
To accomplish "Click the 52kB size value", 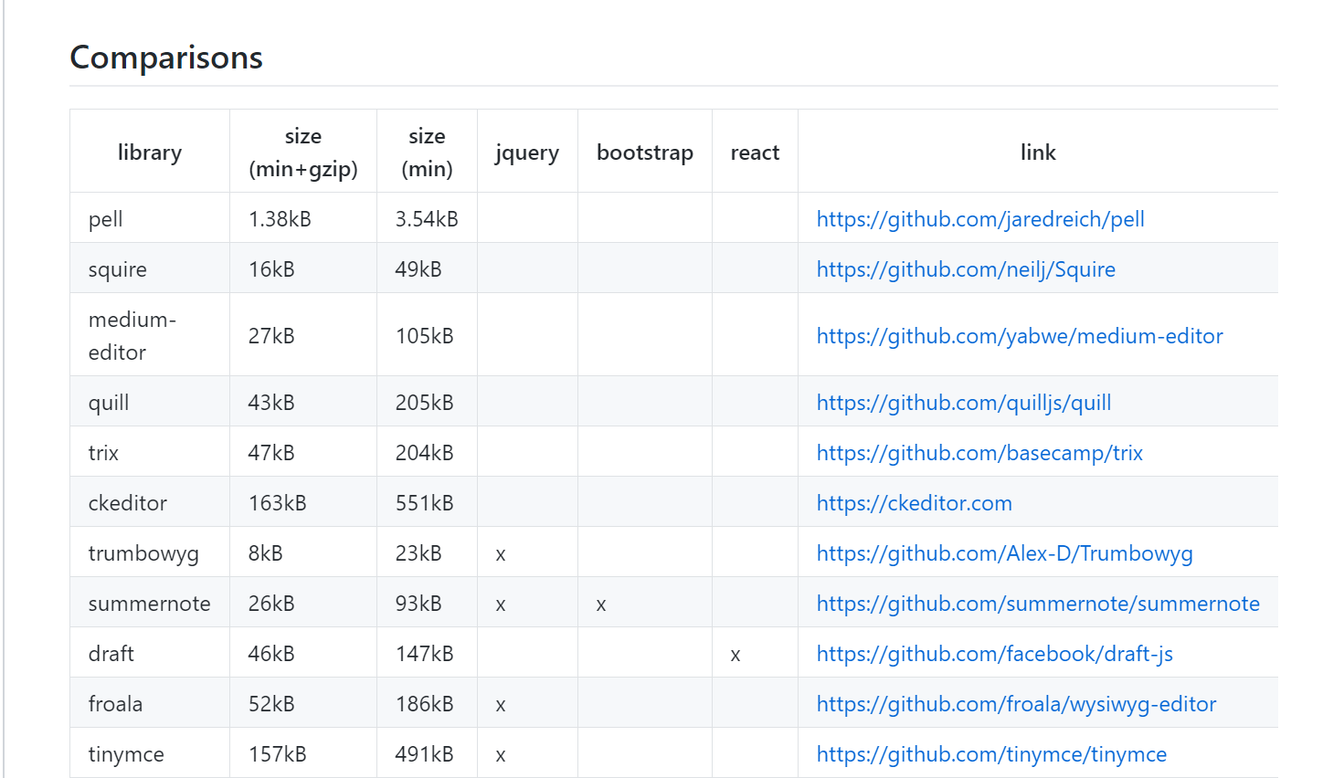I will coord(271,704).
